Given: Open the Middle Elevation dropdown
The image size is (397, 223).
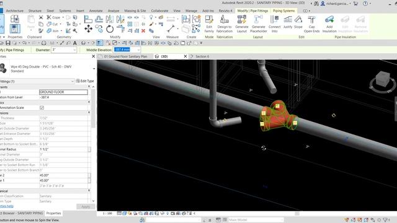Looking at the screenshot, I should (138, 50).
